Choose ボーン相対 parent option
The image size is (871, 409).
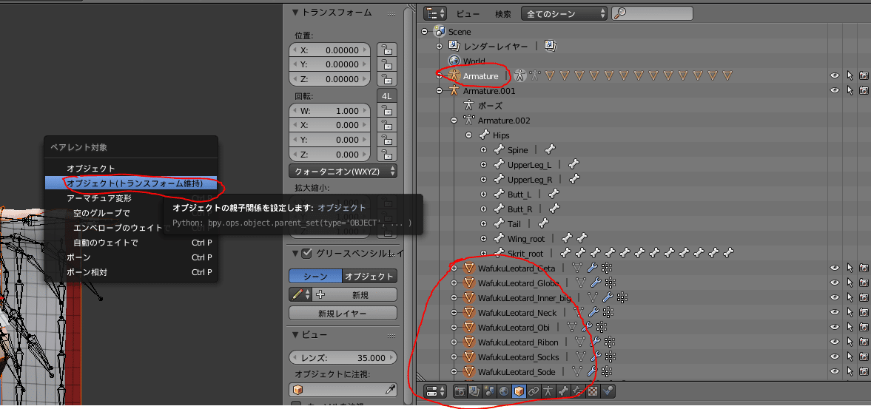[x=131, y=272]
